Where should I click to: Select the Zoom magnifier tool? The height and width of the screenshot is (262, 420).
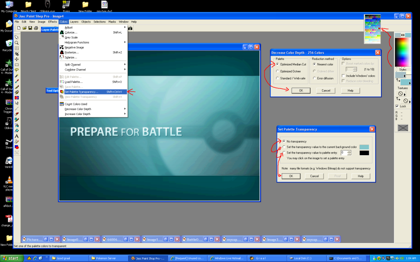click(16, 43)
